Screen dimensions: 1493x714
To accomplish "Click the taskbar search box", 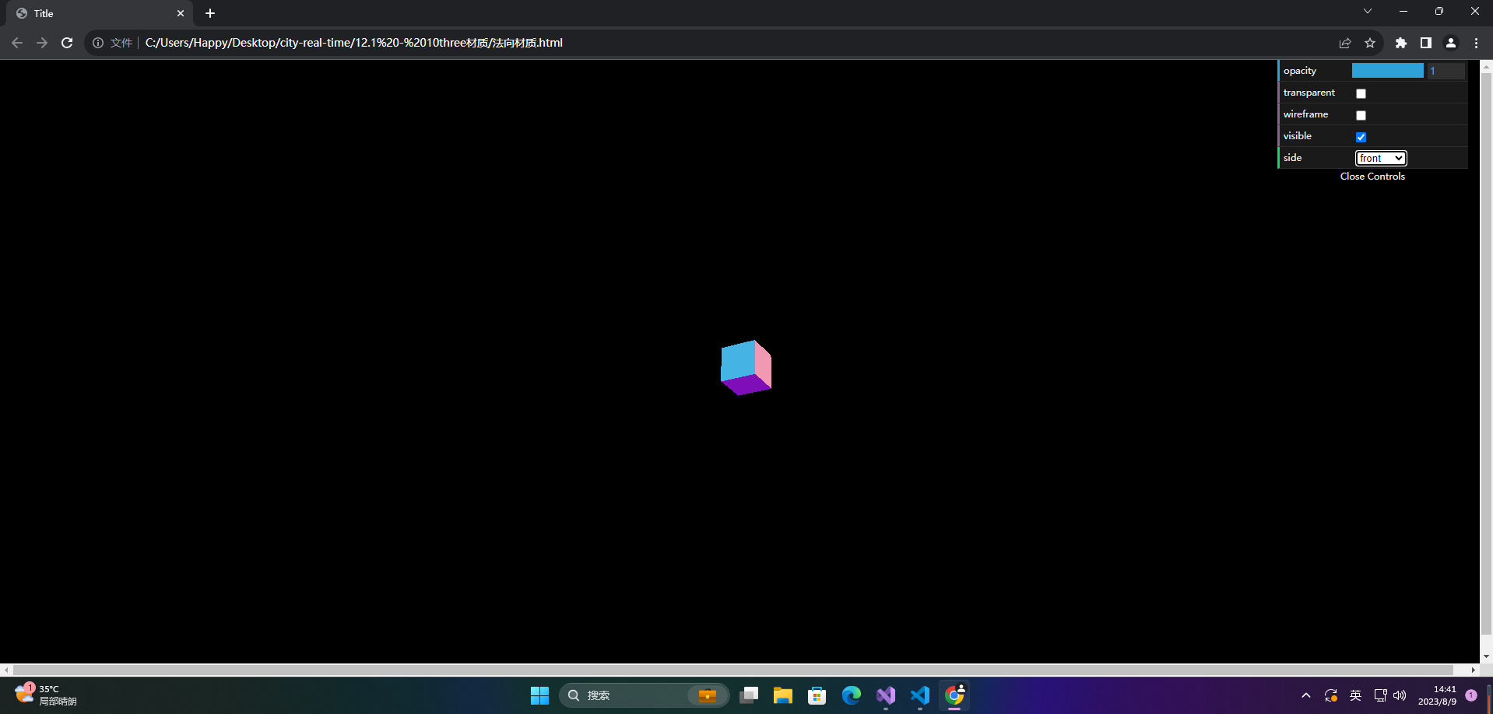I will pos(644,695).
